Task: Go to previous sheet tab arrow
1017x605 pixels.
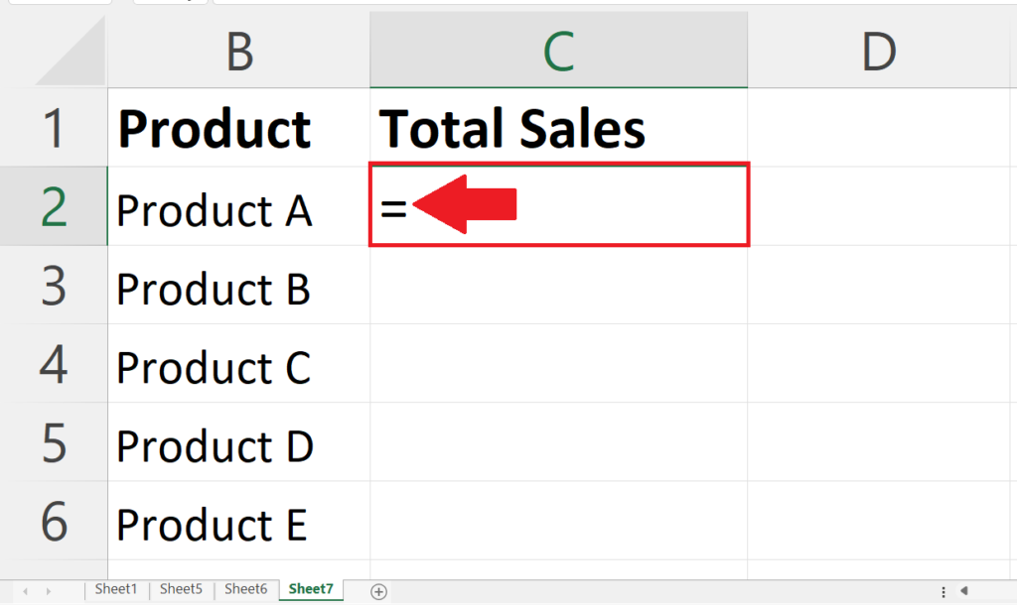Action: (x=25, y=591)
